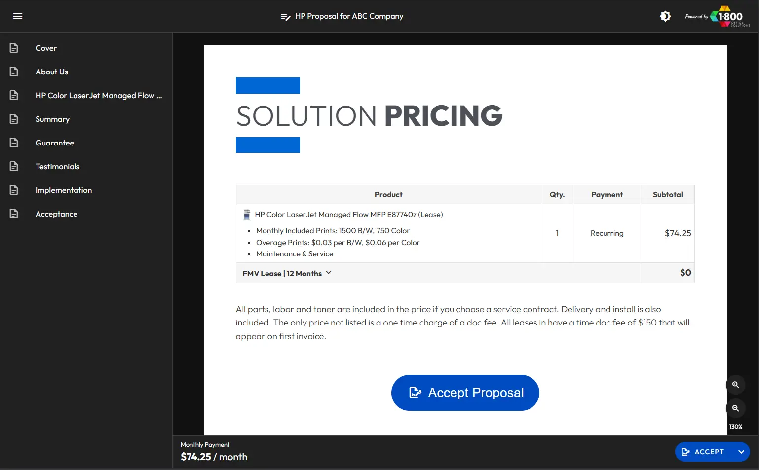Open HP Color LaserJet Managed Flow section
759x470 pixels.
99,95
